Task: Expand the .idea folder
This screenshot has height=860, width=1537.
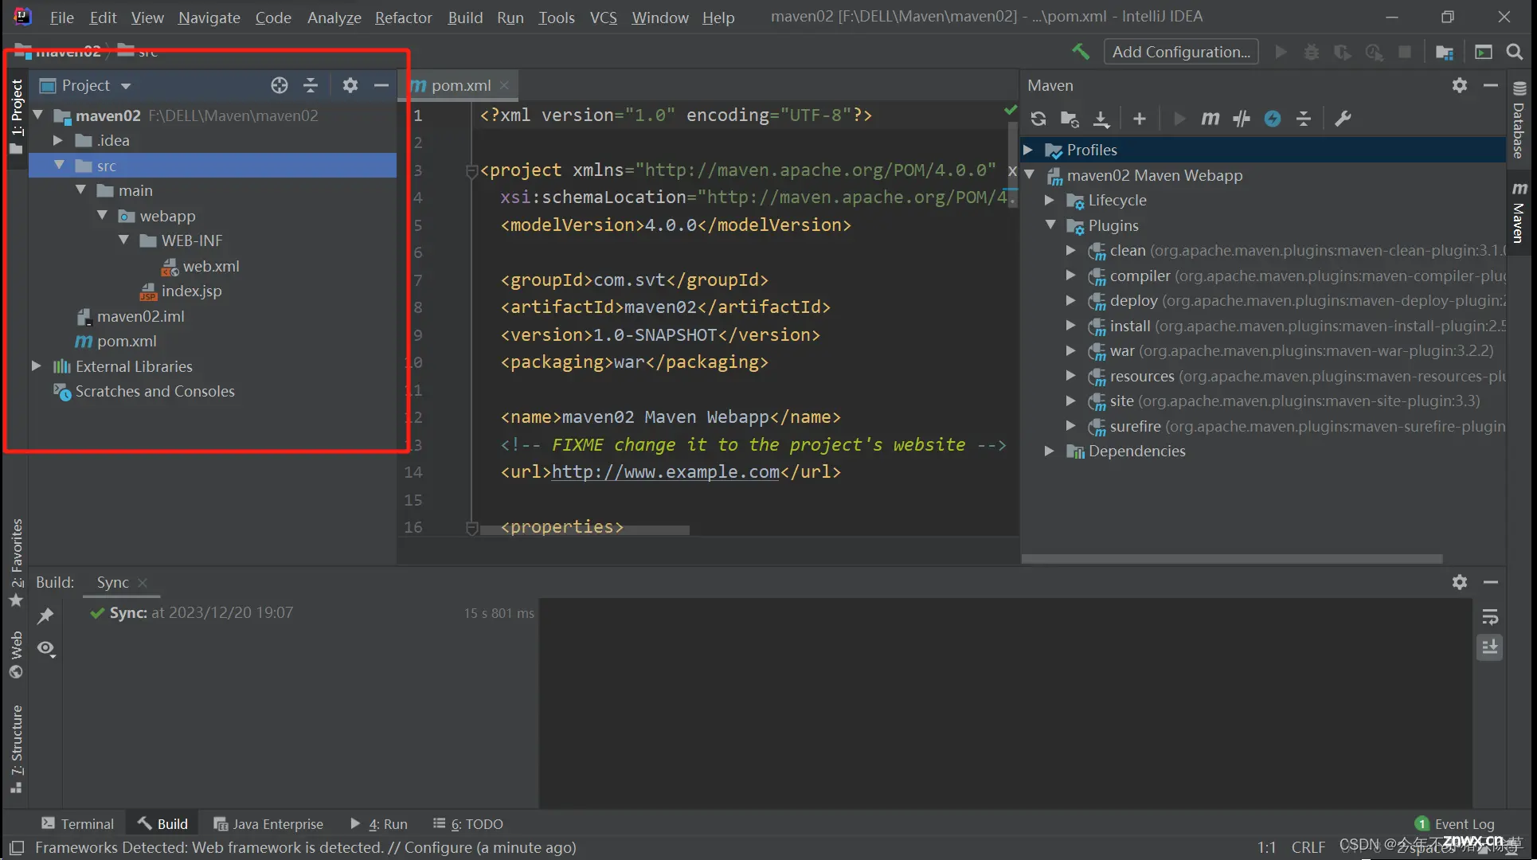Action: point(57,140)
